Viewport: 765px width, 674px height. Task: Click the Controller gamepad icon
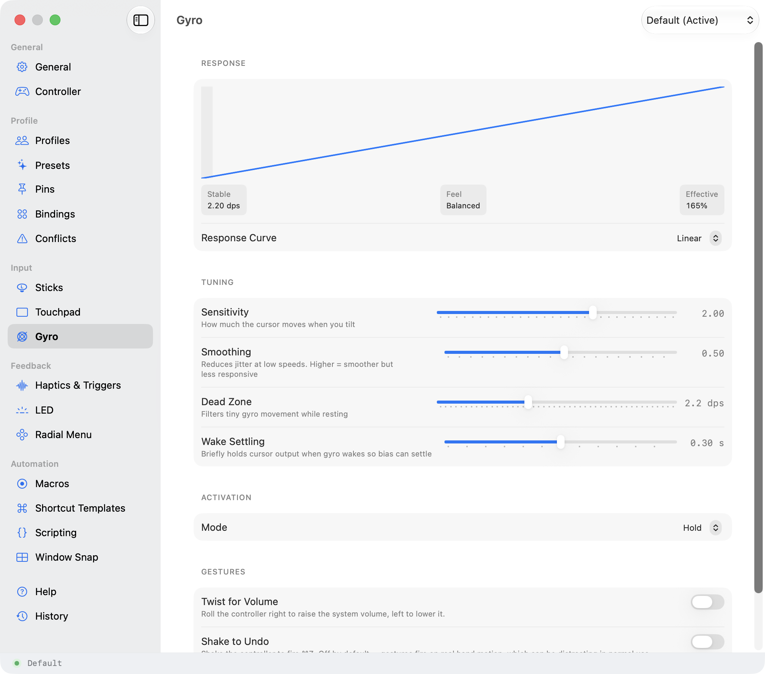[22, 92]
